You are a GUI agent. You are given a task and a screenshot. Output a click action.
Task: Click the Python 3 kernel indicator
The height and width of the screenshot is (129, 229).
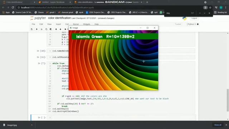[193, 24]
